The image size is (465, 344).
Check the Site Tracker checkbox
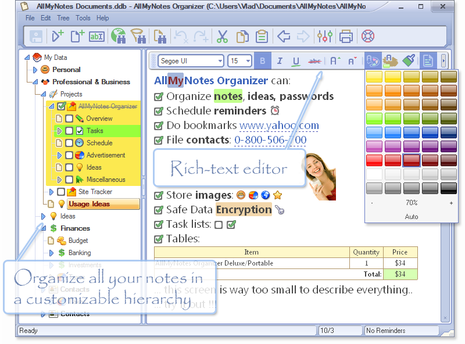[61, 192]
